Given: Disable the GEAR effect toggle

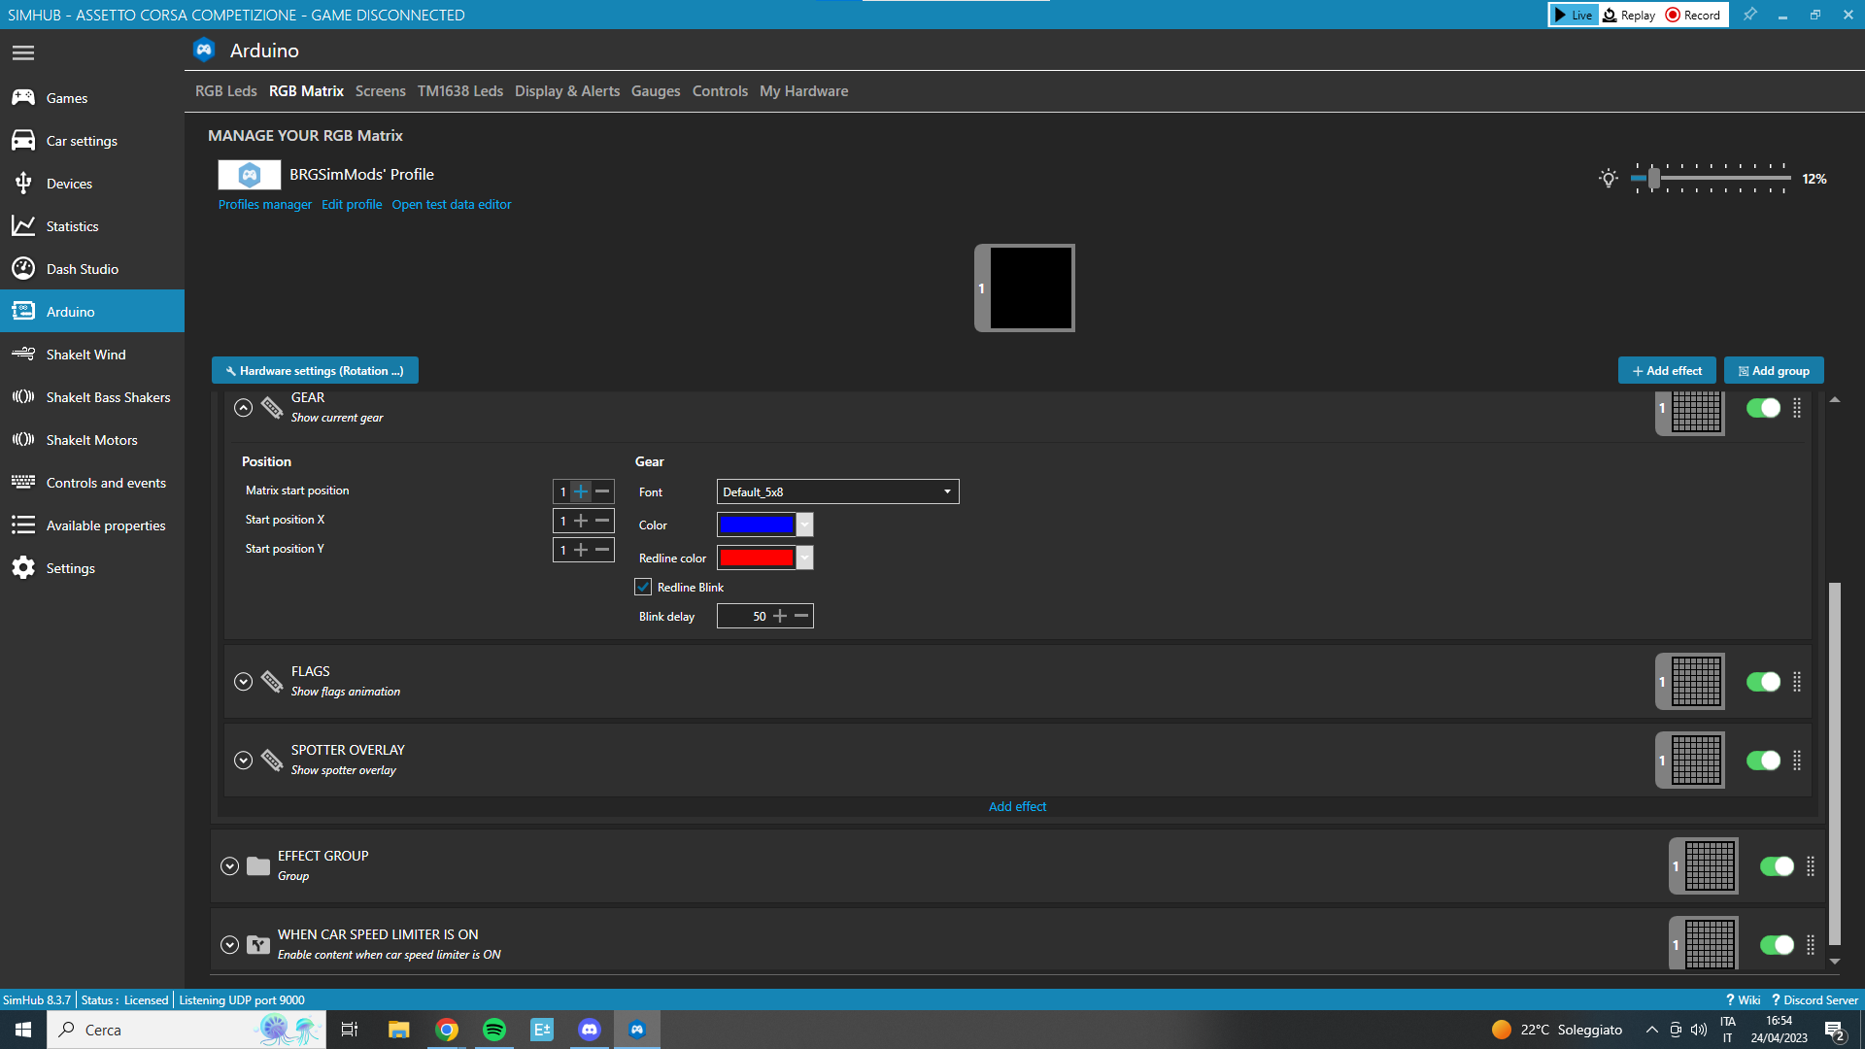Looking at the screenshot, I should coord(1763,408).
